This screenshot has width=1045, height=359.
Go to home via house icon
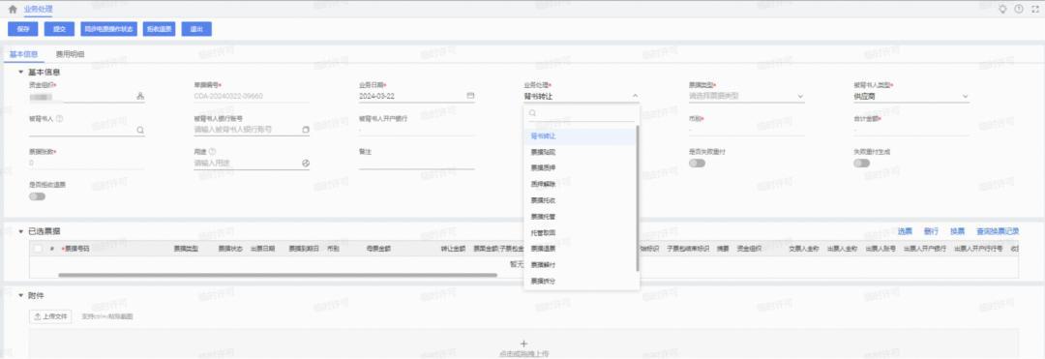12,10
